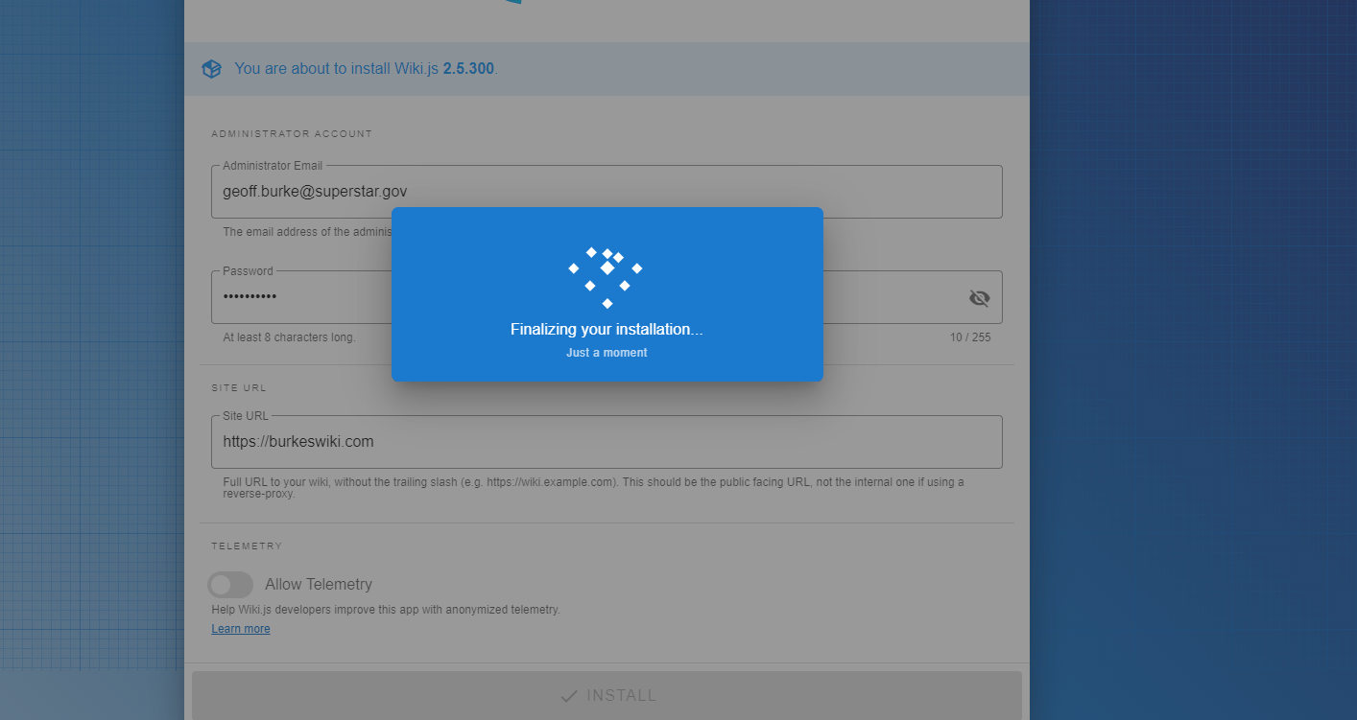Click the package cube icon in install banner
The width and height of the screenshot is (1357, 720).
(x=211, y=69)
